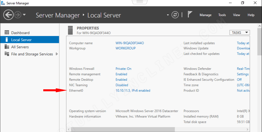Click the Refresh circular icon

(x=175, y=15)
